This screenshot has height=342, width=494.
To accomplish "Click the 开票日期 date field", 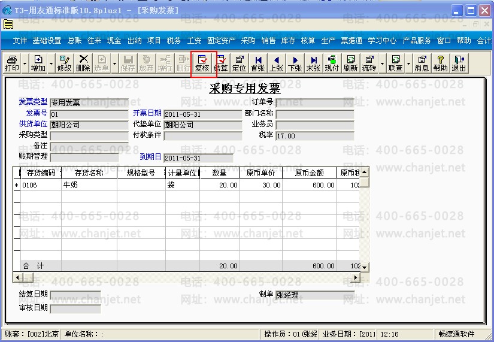I will click(x=202, y=114).
